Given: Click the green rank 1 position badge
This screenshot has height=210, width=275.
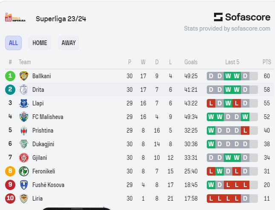Looking at the screenshot, I should pos(10,76).
